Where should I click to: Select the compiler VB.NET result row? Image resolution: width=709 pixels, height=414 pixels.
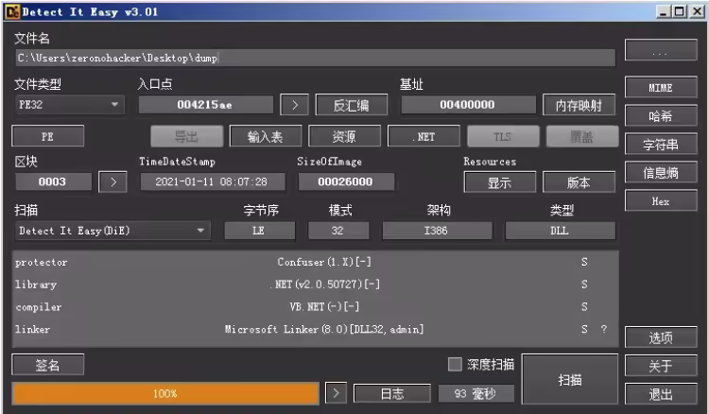(315, 307)
